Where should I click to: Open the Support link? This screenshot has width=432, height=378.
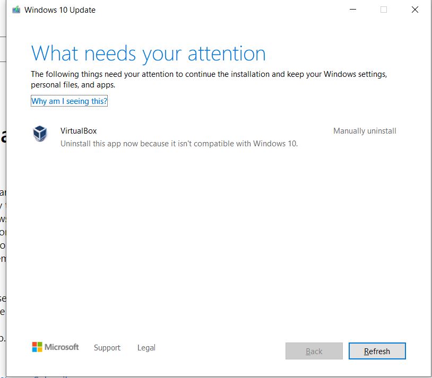coord(107,347)
